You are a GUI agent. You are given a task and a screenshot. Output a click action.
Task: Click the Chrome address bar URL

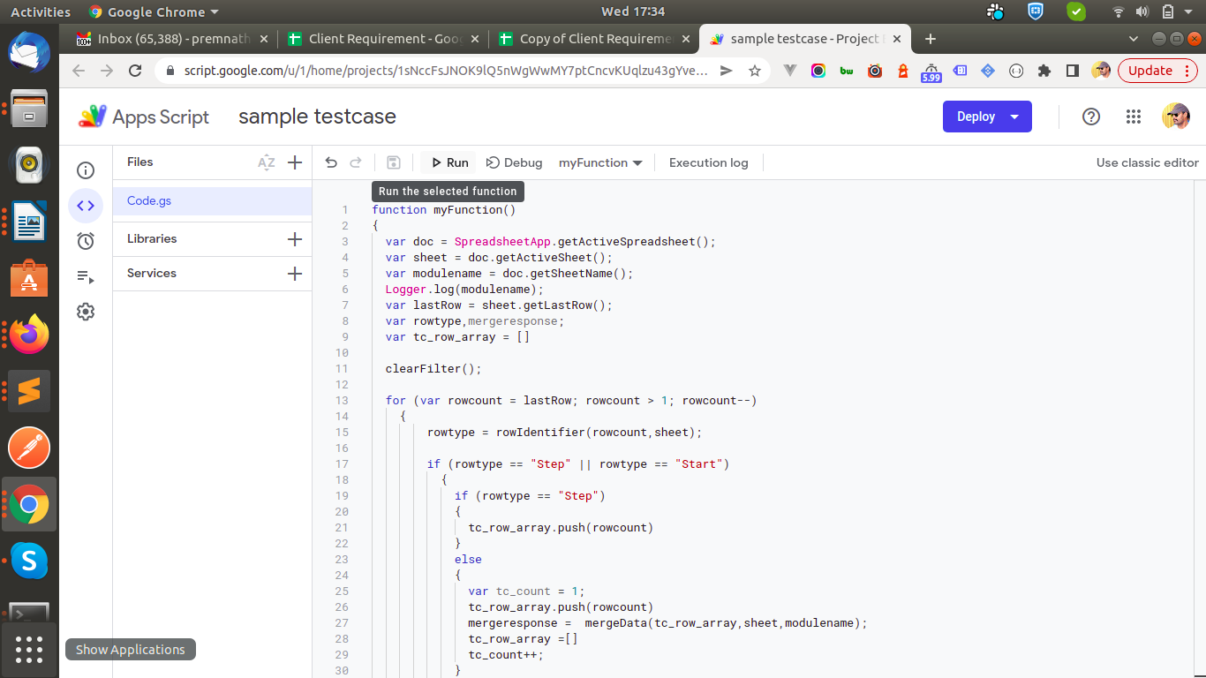(446, 71)
